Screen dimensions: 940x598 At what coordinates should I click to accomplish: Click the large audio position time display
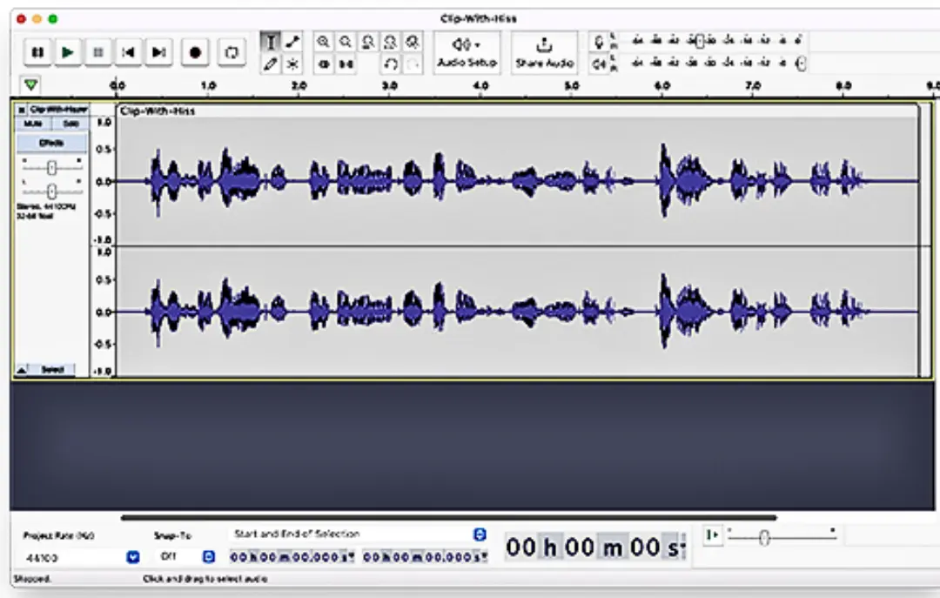pyautogui.click(x=593, y=547)
